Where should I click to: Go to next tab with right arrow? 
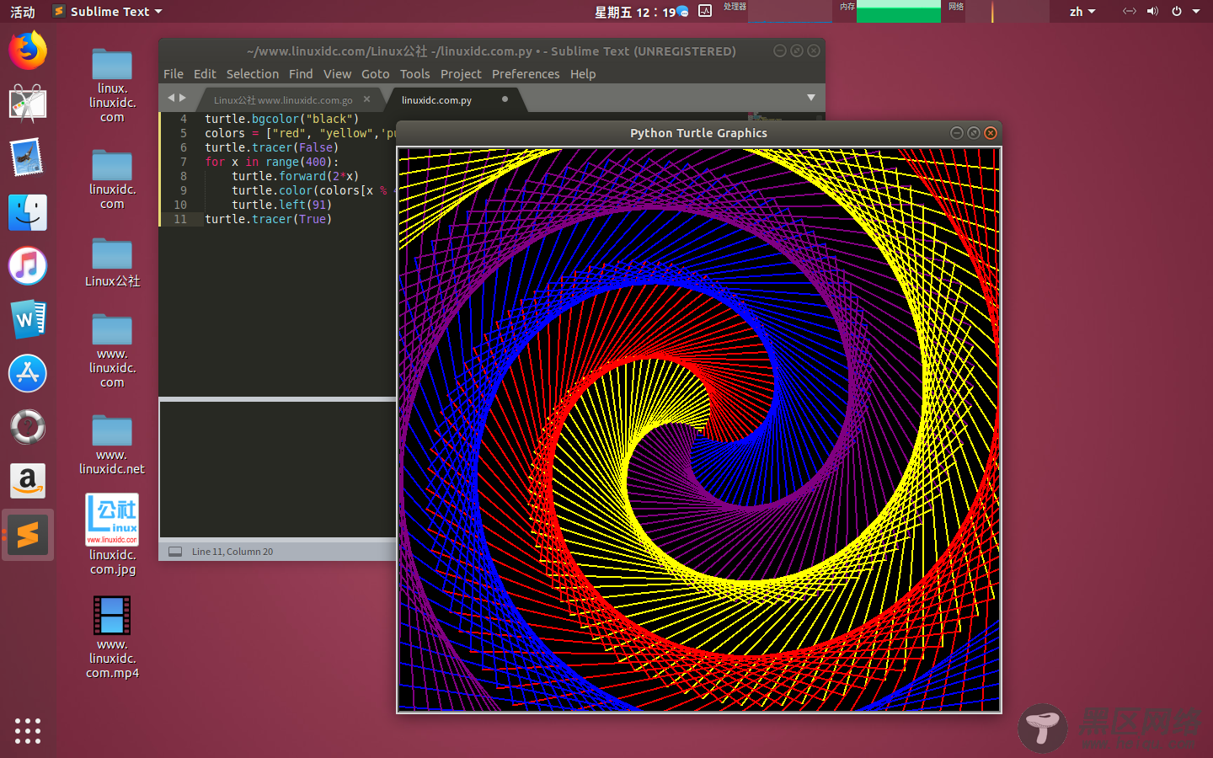183,98
